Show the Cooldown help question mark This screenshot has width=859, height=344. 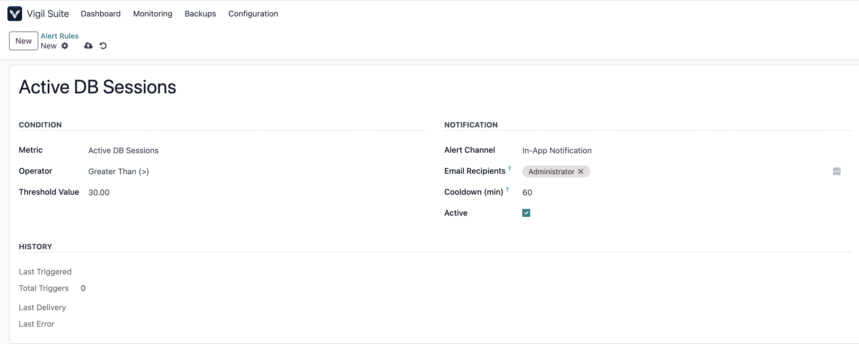(507, 189)
